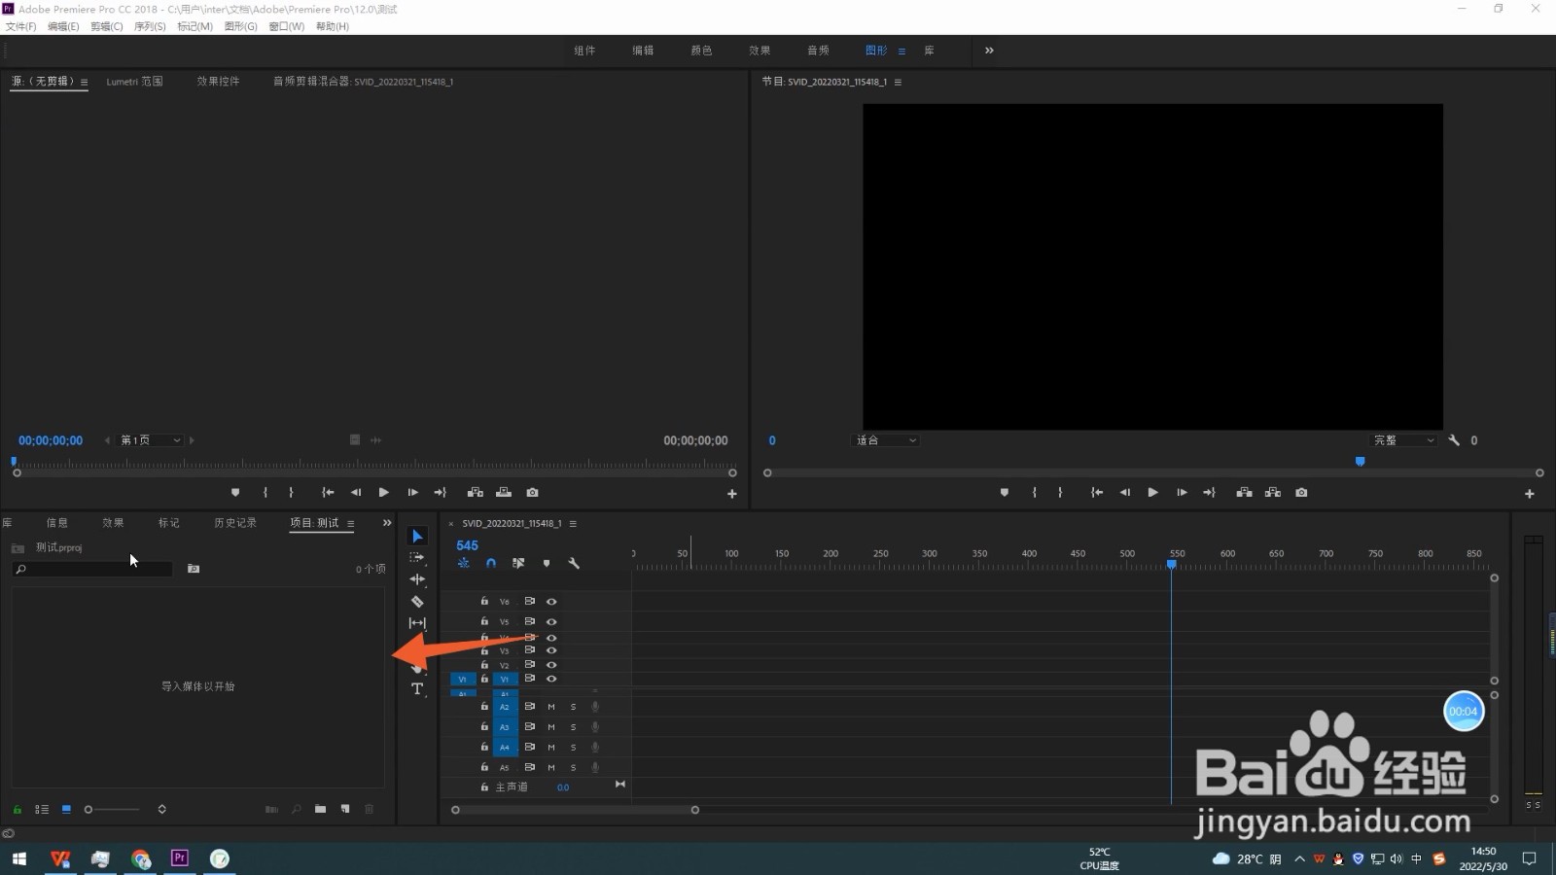1556x875 pixels.
Task: Click Overwrite button in source monitor
Action: 504,493
